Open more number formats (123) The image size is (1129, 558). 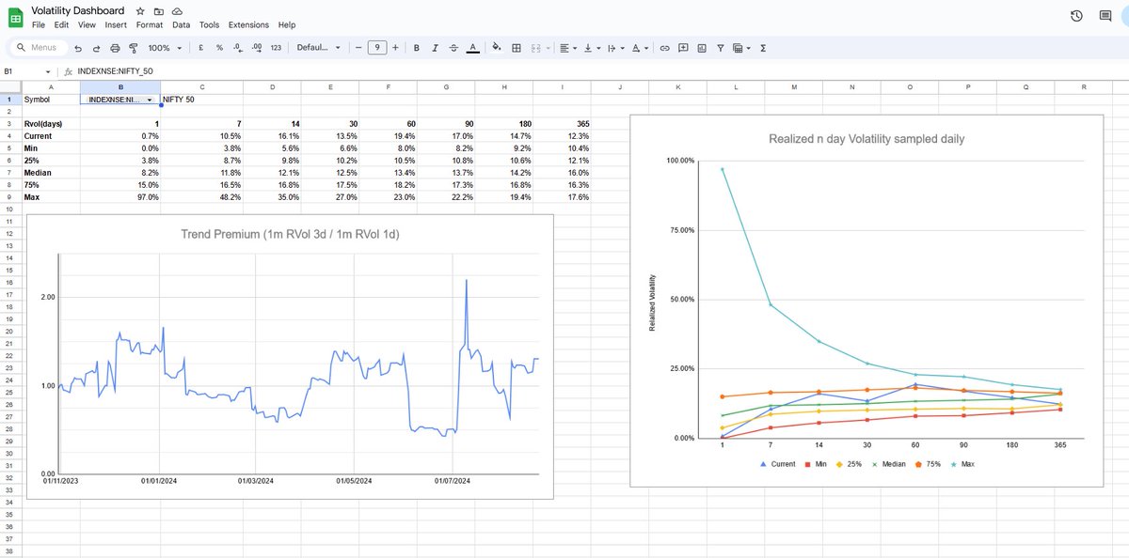point(276,48)
